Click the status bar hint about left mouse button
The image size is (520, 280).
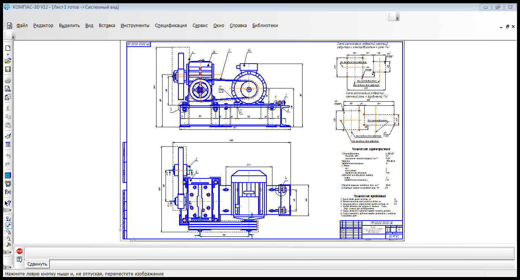(x=84, y=274)
